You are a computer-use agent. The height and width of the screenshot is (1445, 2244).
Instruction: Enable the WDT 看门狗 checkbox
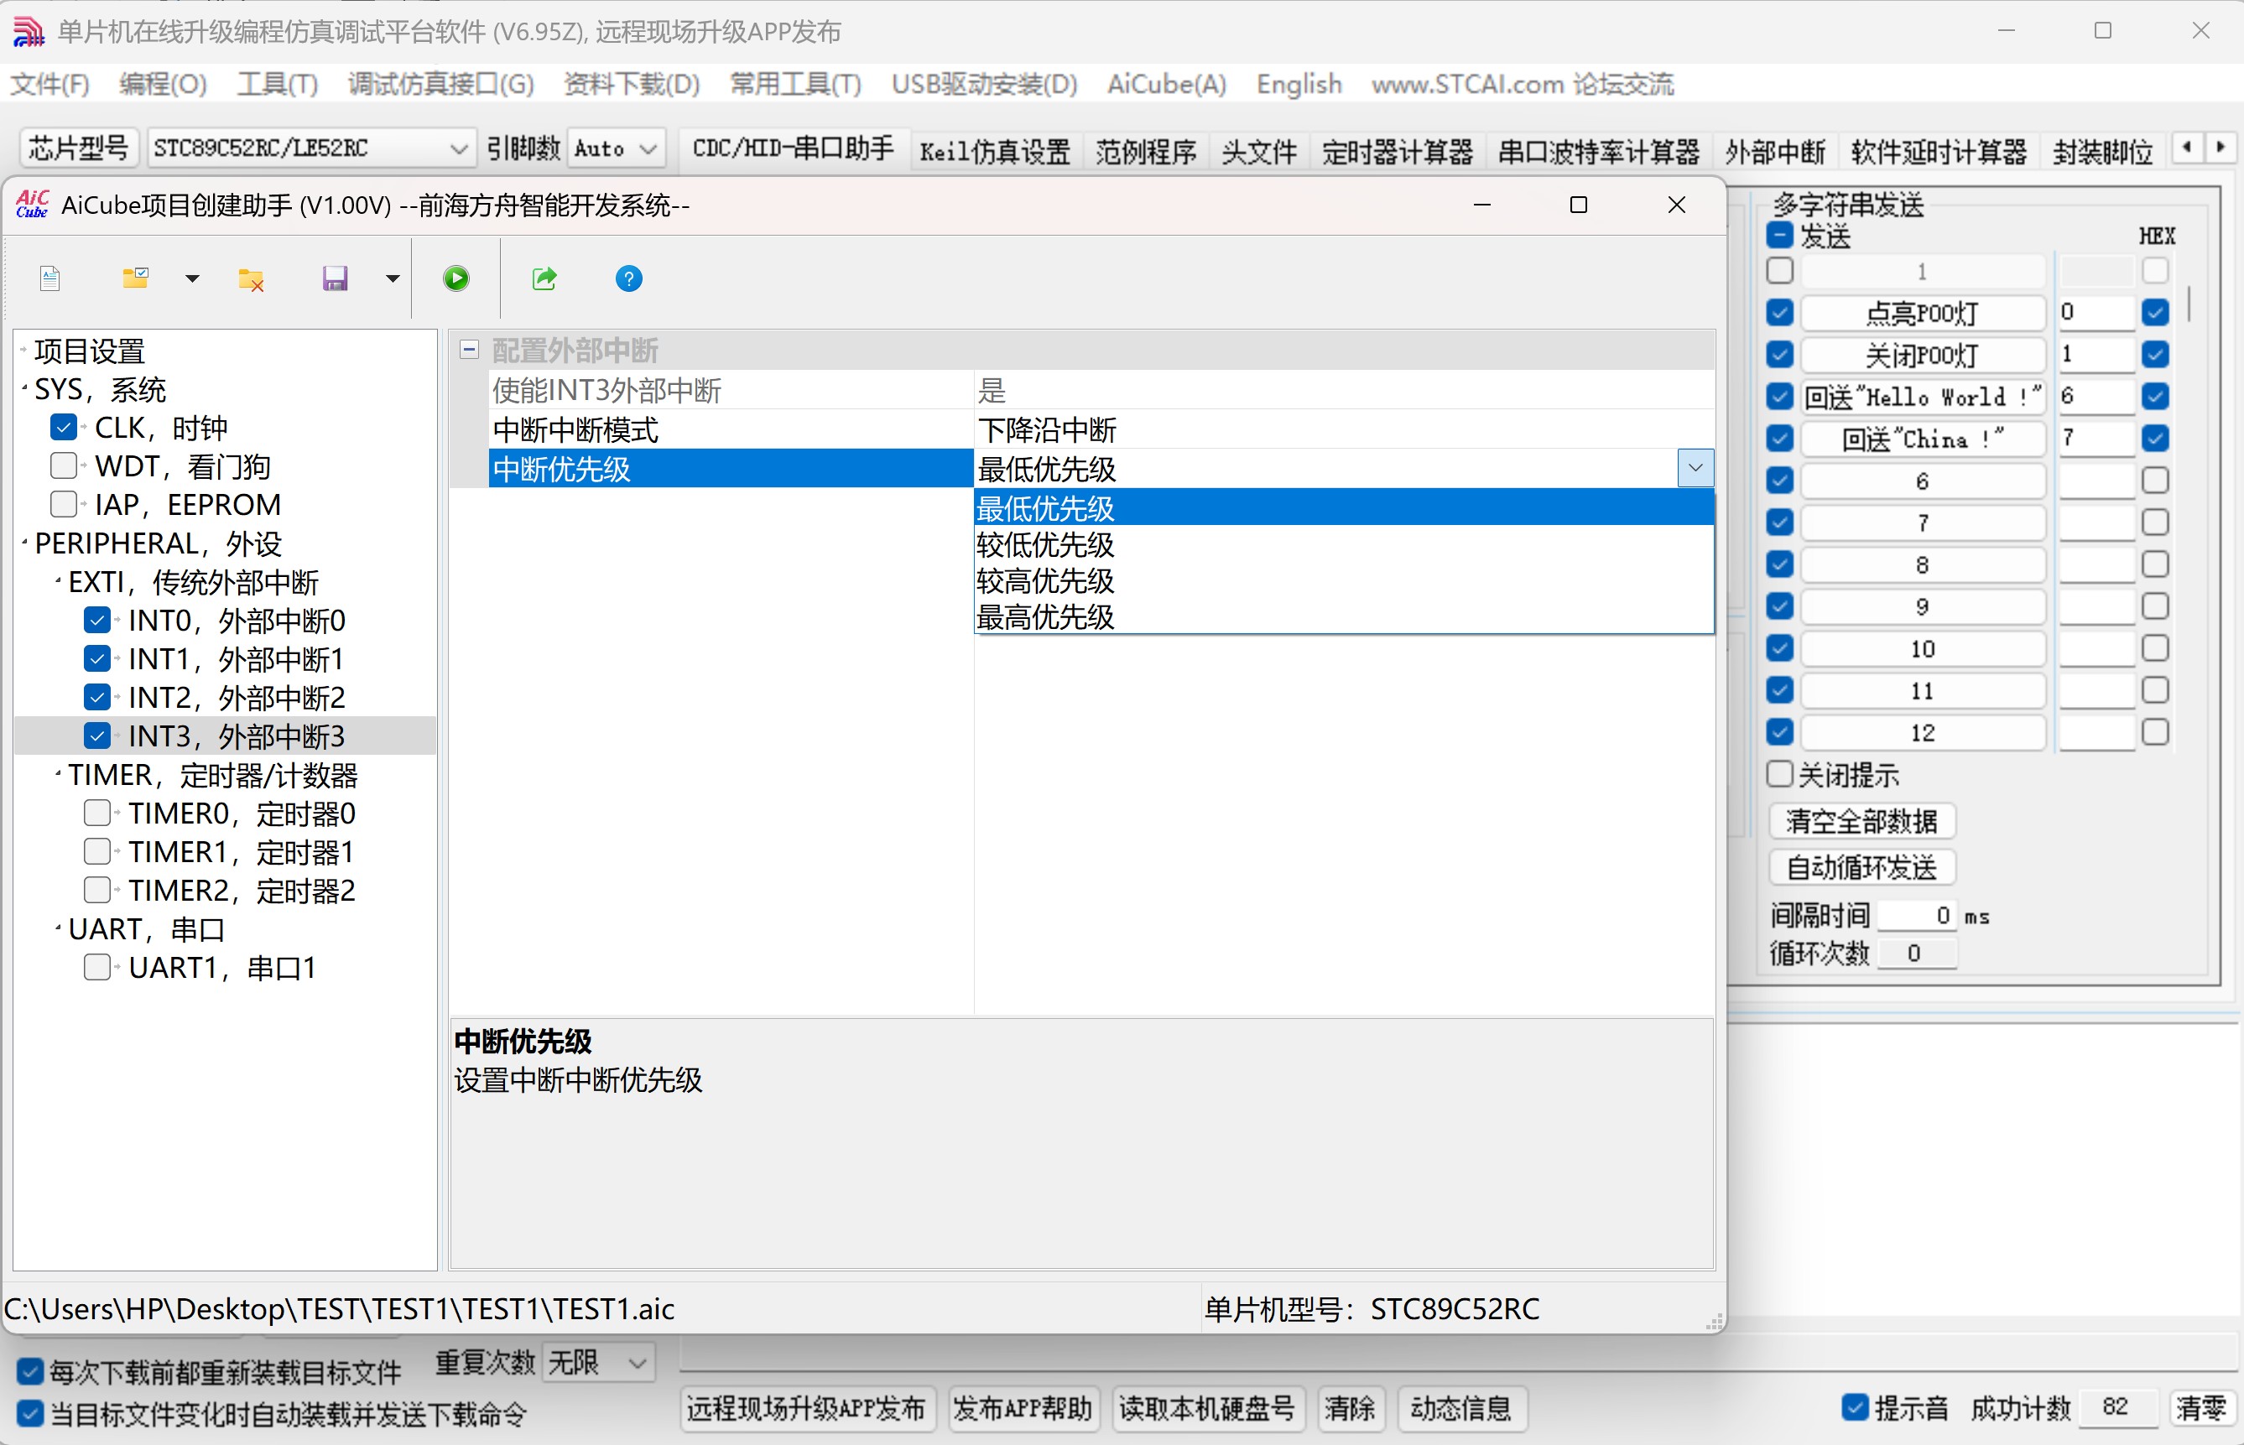click(63, 466)
